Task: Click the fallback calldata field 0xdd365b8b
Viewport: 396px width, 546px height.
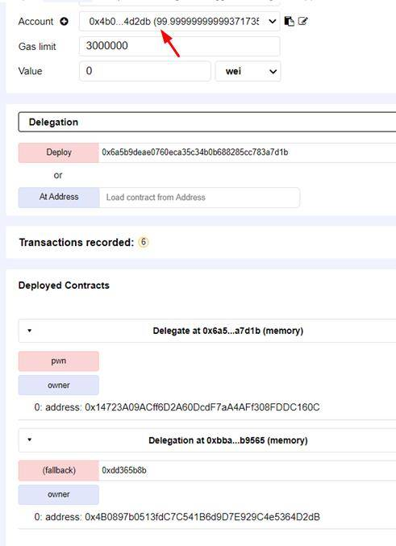Action: (x=248, y=470)
